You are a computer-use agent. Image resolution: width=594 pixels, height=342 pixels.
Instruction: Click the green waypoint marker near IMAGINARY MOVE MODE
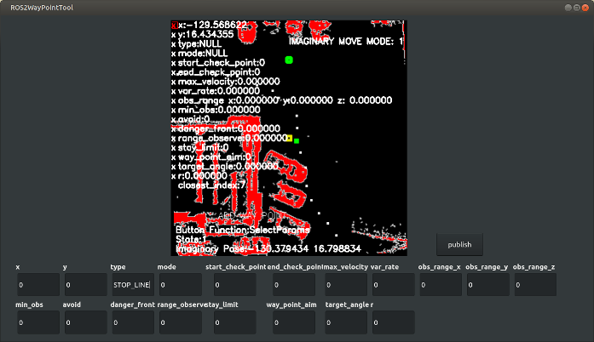coord(289,60)
